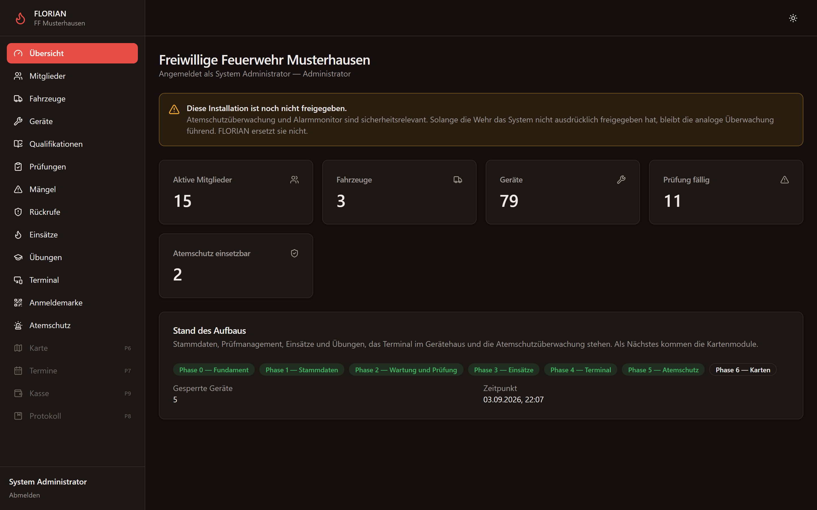Screen dimensions: 817x510
Task: Open the Mängel page
Action: tap(72, 189)
